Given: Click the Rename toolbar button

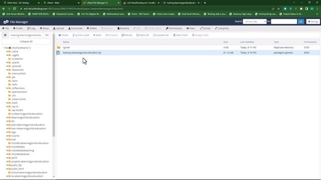Looking at the screenshot, I should [123, 28].
